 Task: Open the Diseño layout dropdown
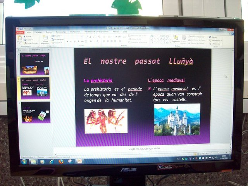click(57, 36)
